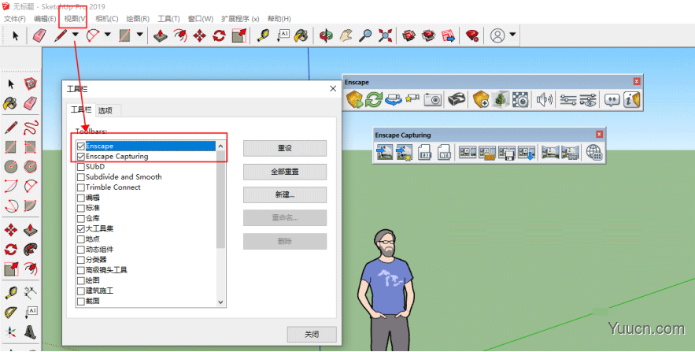Enable the 编辑 toolbar checkbox
This screenshot has width=695, height=352.
(x=80, y=198)
